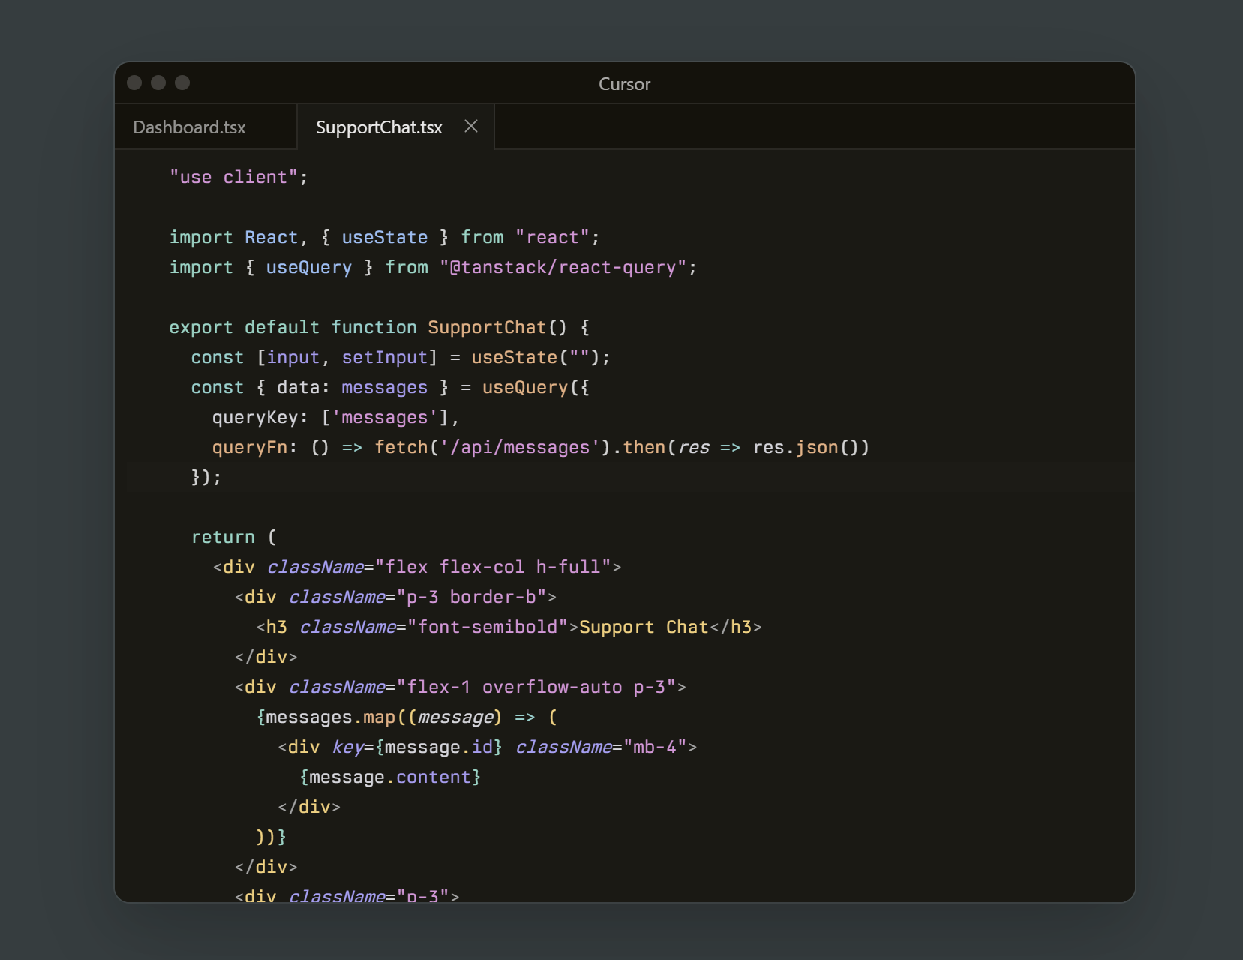The image size is (1243, 960).
Task: Place cursor on the "use client" directive
Action: pyautogui.click(x=233, y=178)
